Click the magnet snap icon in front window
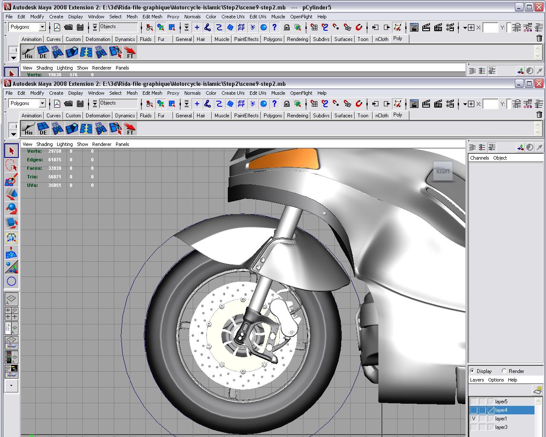Viewport: 546px width, 437px height. [x=359, y=104]
